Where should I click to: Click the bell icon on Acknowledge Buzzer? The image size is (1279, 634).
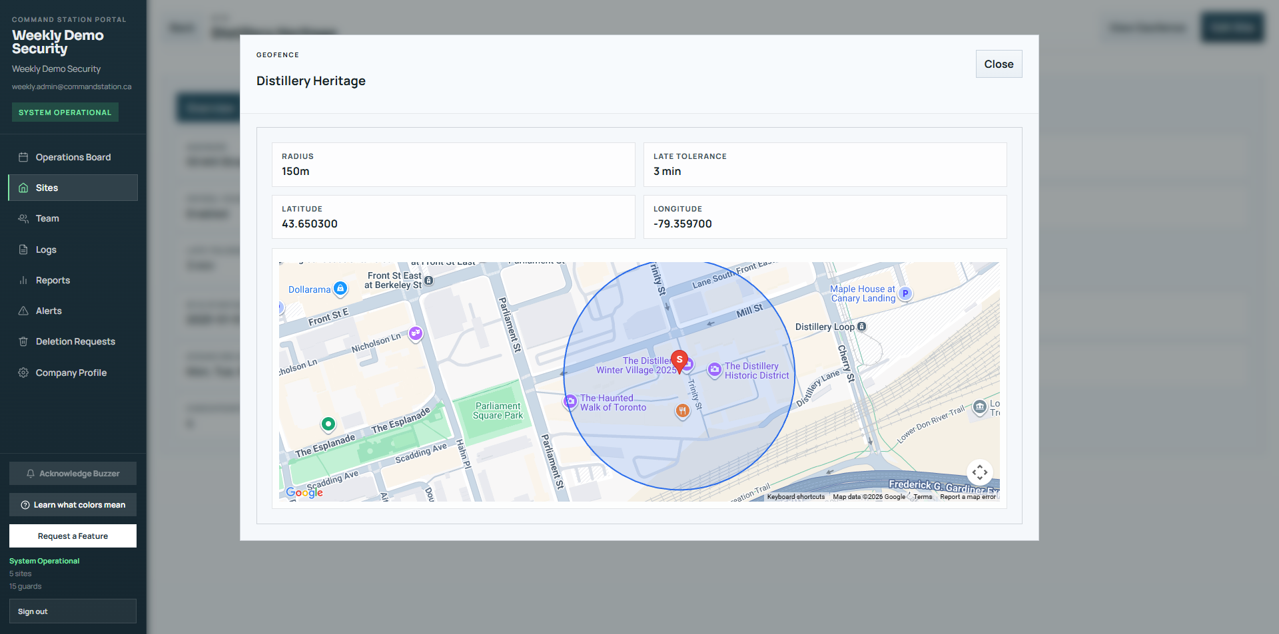31,474
